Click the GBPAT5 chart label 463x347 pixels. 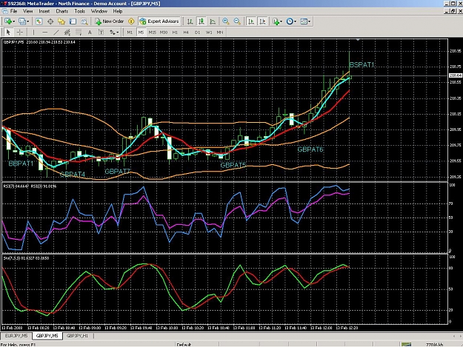(233, 165)
